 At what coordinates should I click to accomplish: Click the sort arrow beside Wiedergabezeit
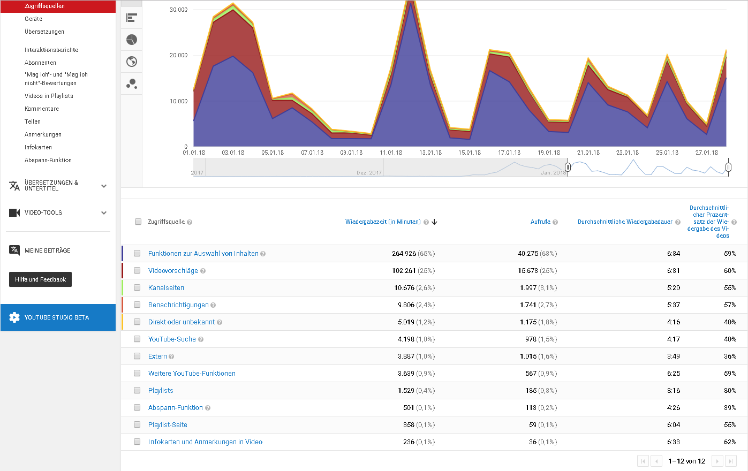click(434, 222)
